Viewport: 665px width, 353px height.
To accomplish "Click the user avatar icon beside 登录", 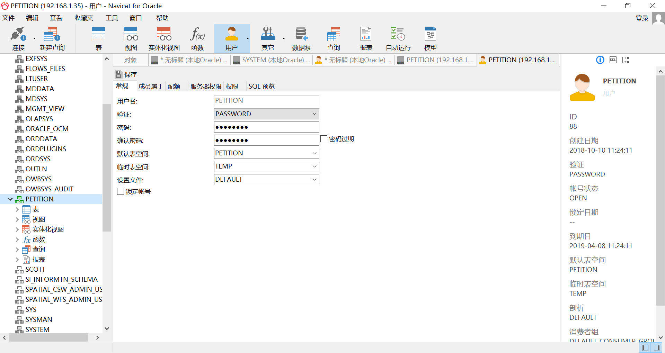I will point(658,18).
